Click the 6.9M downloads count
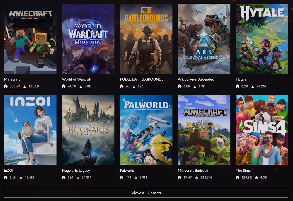The image size is (293, 201). [x=143, y=178]
